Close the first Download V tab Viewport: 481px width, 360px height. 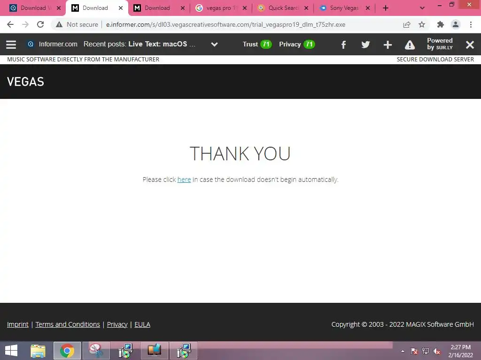pos(59,8)
